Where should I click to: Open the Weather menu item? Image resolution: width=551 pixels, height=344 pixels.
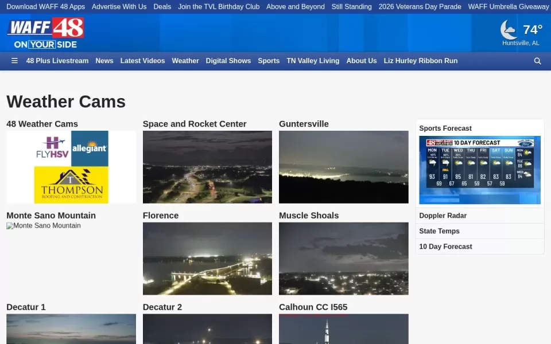pos(185,61)
